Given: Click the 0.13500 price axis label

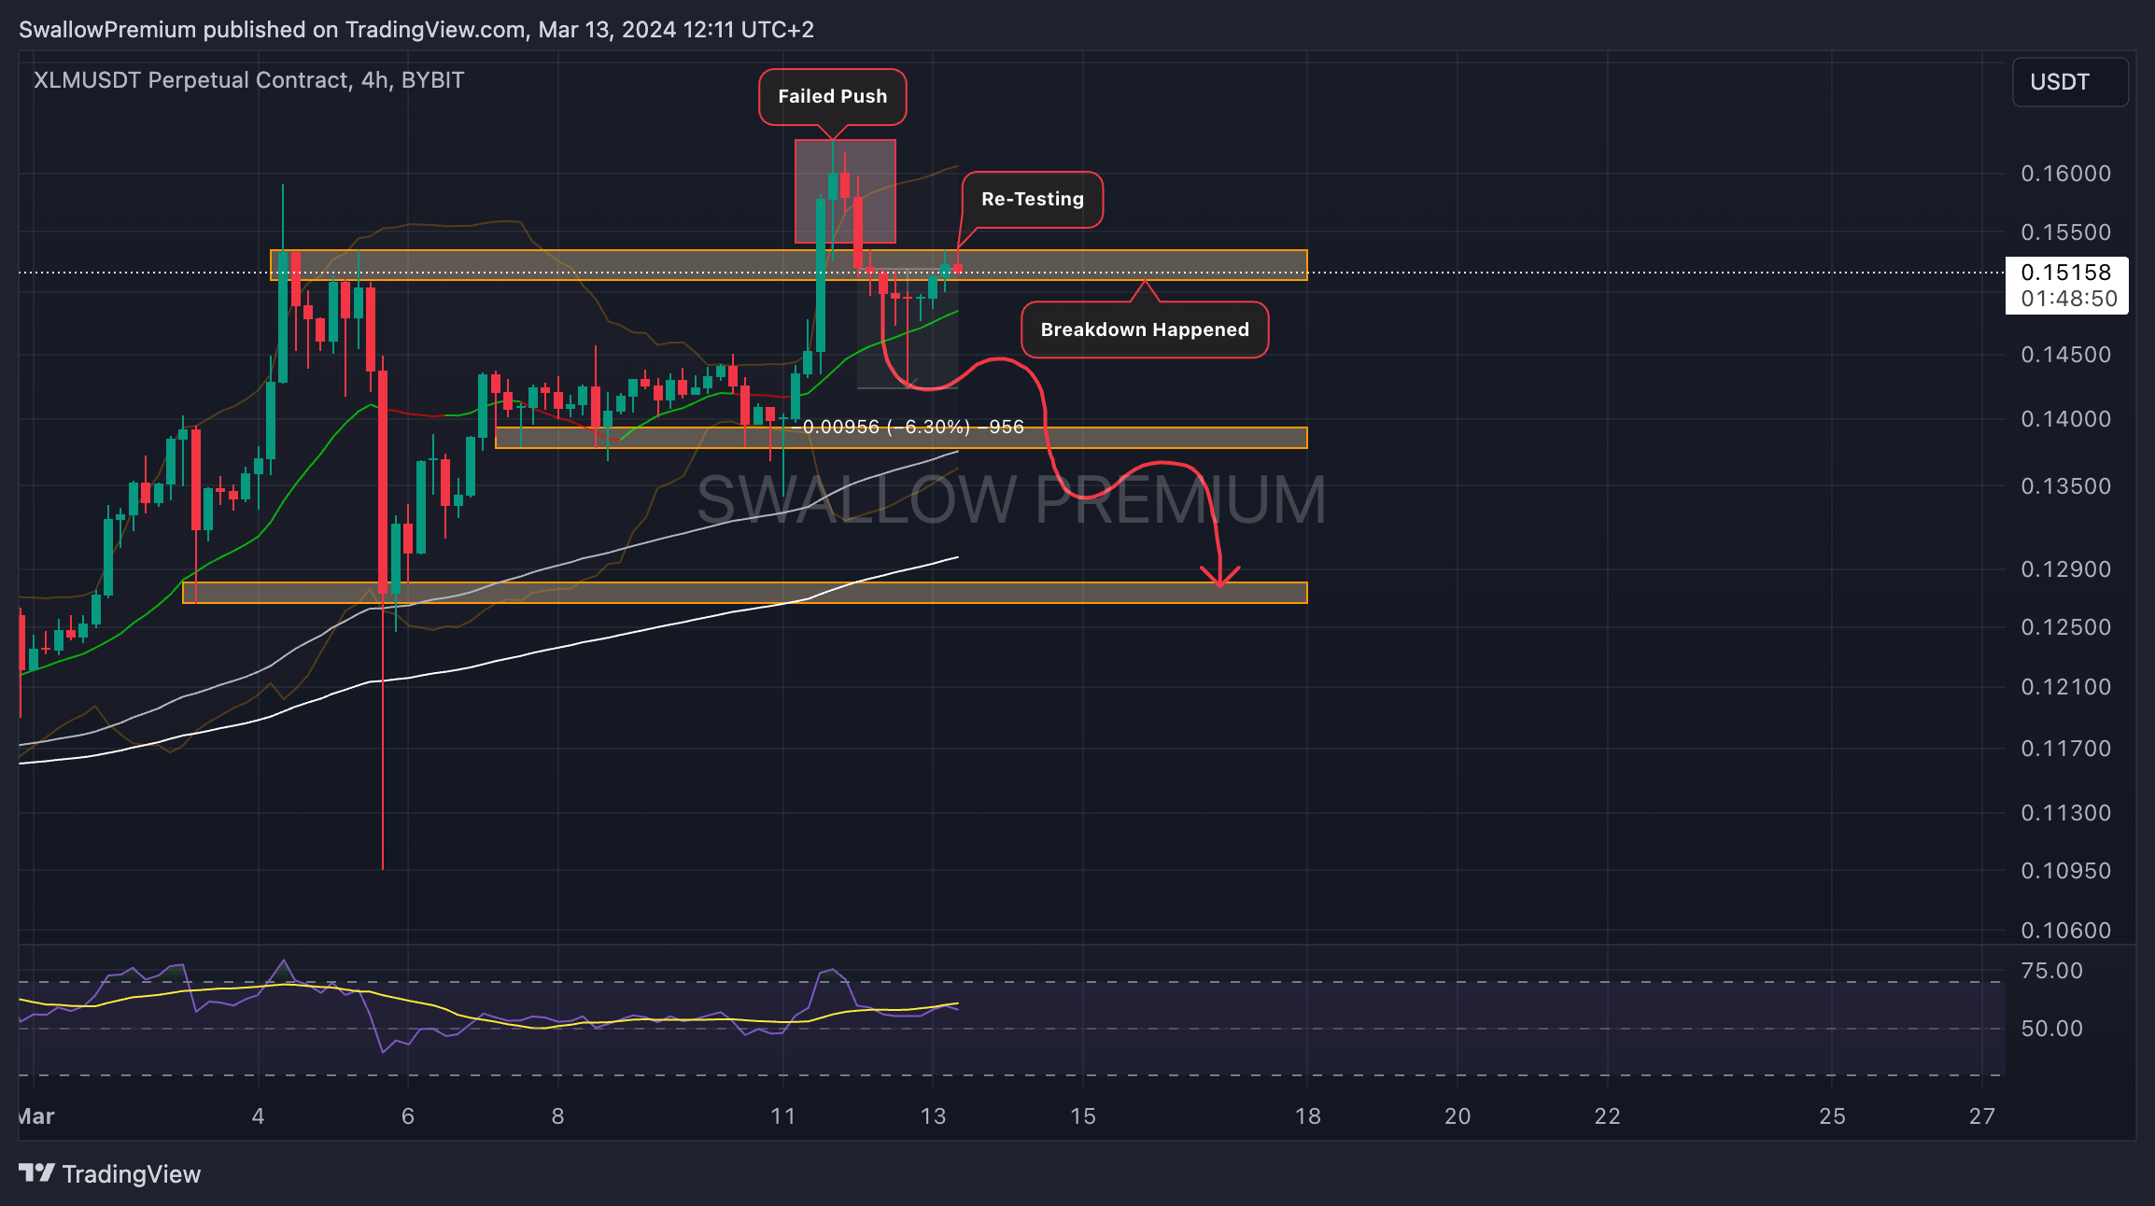Looking at the screenshot, I should coord(2066,486).
